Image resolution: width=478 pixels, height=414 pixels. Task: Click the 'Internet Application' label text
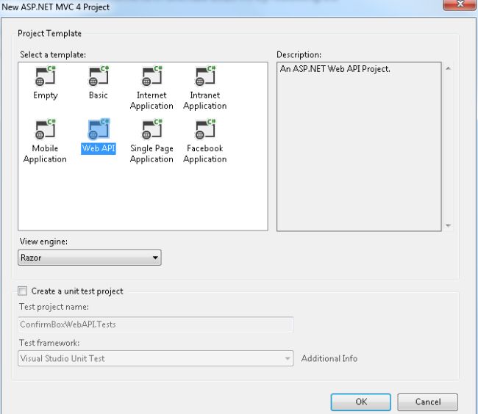(x=151, y=101)
